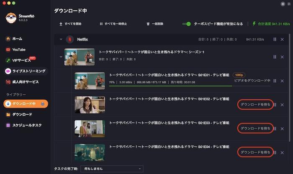The height and width of the screenshot is (174, 293).
Task: Click すべてを開始 button
Action: [x=70, y=24]
